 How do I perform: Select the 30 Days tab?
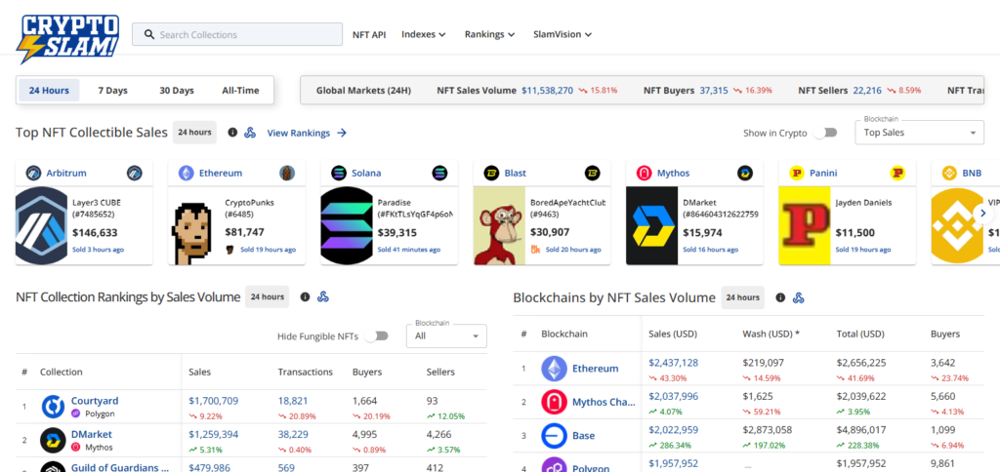click(x=177, y=91)
